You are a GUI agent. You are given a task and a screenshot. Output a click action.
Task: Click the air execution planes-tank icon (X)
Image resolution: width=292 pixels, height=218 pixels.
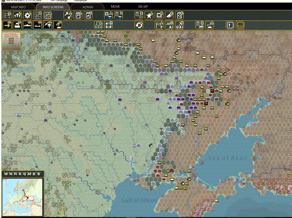(x=210, y=25)
